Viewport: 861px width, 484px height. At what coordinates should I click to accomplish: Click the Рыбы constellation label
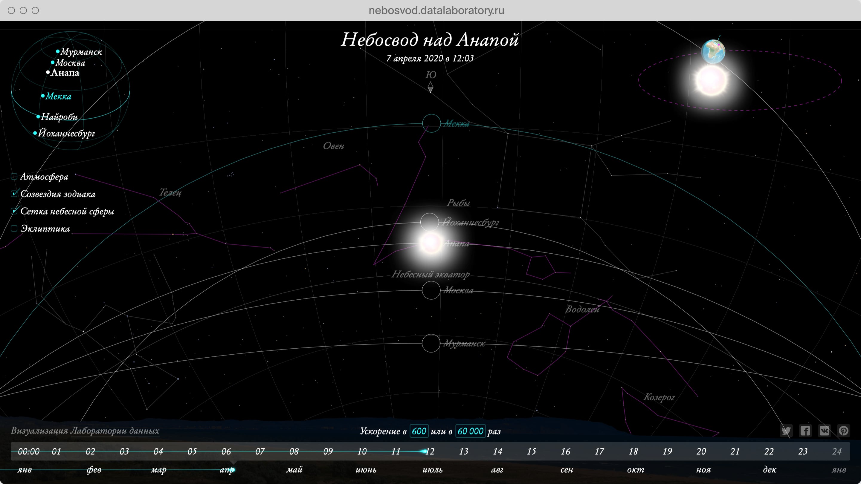[458, 203]
